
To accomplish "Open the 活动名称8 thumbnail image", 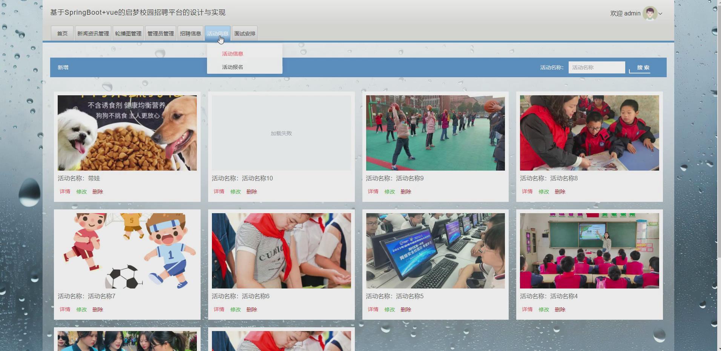I will (x=589, y=133).
